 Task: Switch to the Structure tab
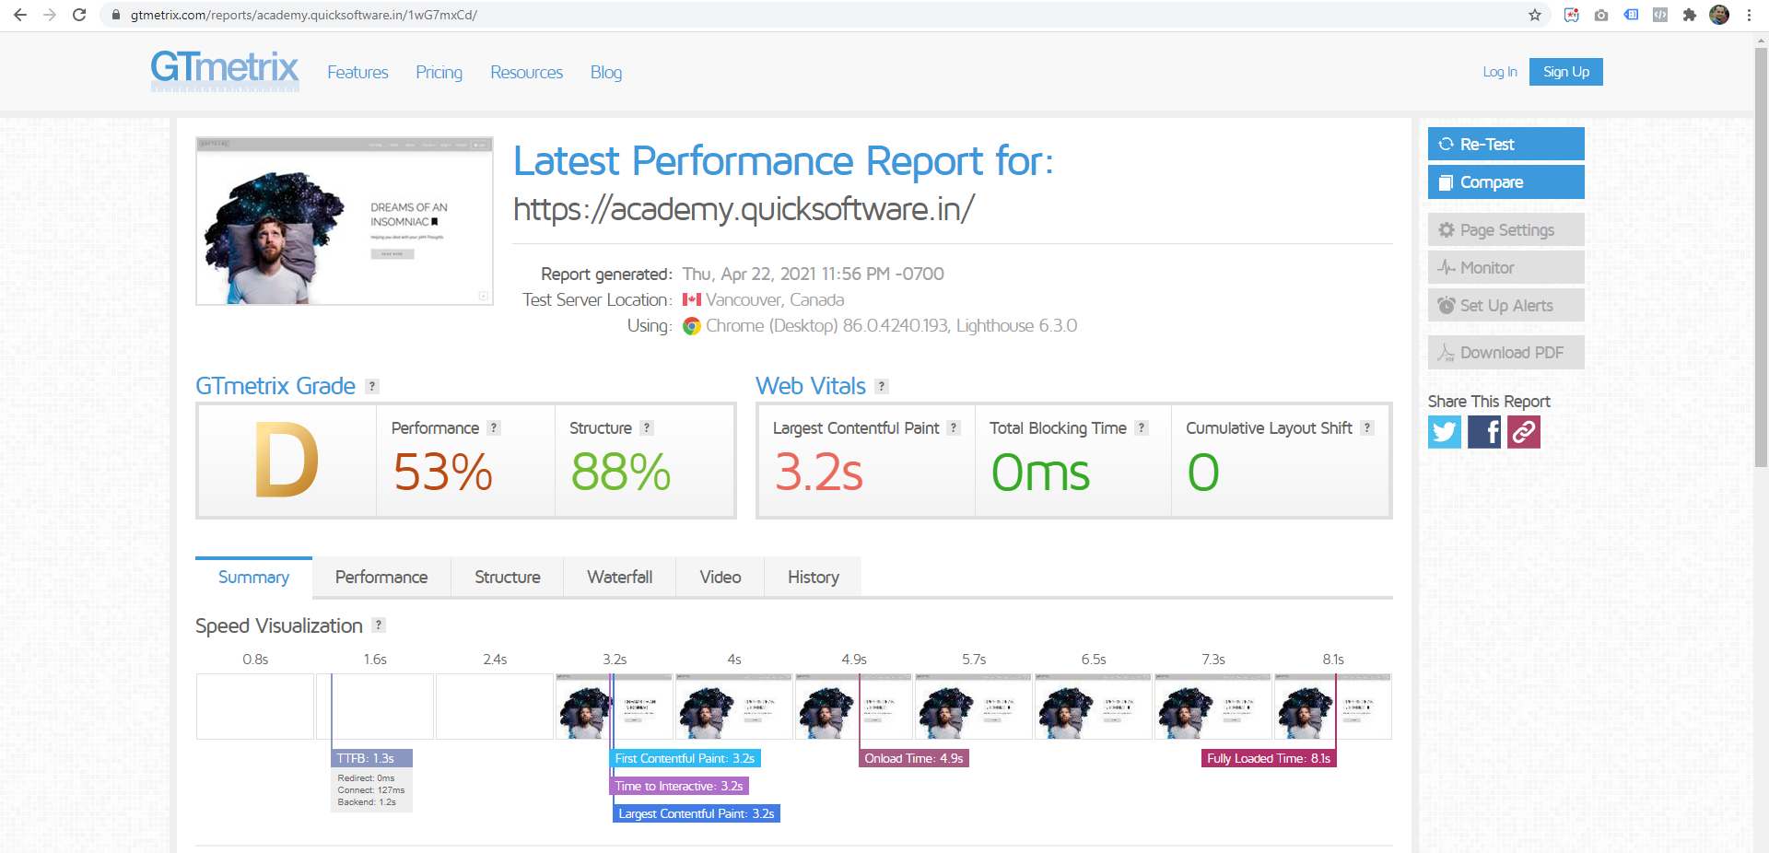[x=508, y=578]
